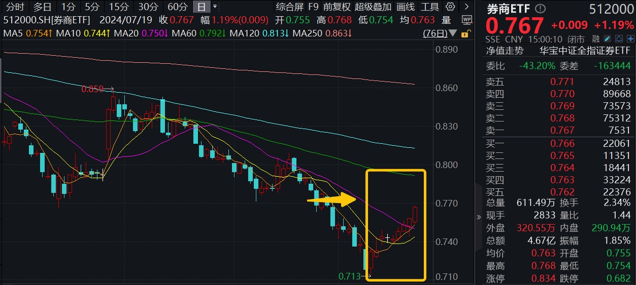Click the 综合屏 button
This screenshot has width=636, height=285.
(x=289, y=7)
